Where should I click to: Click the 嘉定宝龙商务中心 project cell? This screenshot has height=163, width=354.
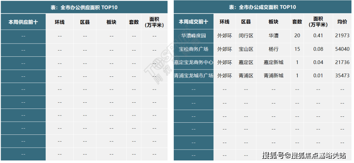click(x=193, y=62)
